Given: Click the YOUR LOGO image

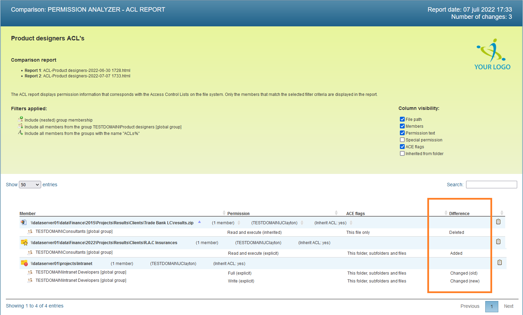Looking at the screenshot, I should click(x=492, y=54).
